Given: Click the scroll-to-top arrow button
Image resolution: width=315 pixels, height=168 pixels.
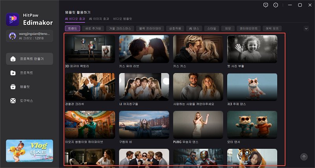Looking at the screenshot, I should [x=304, y=157].
